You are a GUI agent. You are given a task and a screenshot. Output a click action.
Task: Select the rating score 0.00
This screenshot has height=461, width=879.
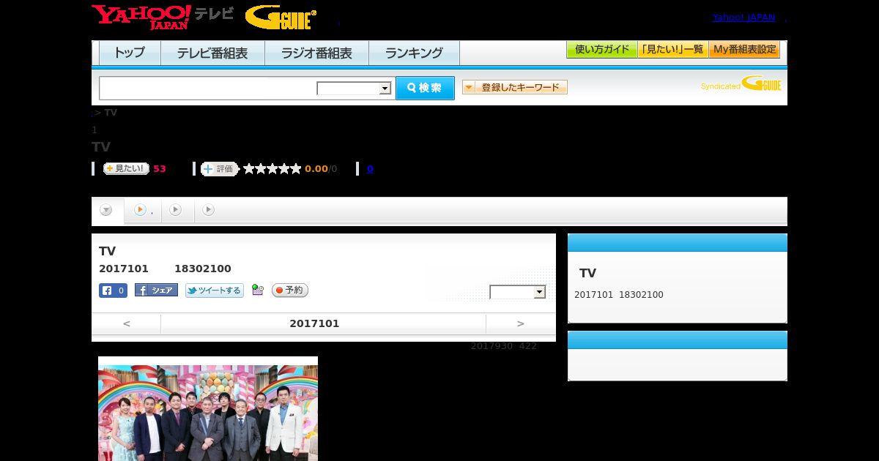(x=316, y=169)
